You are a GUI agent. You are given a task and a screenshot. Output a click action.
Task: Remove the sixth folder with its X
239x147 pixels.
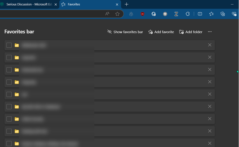coord(210,106)
